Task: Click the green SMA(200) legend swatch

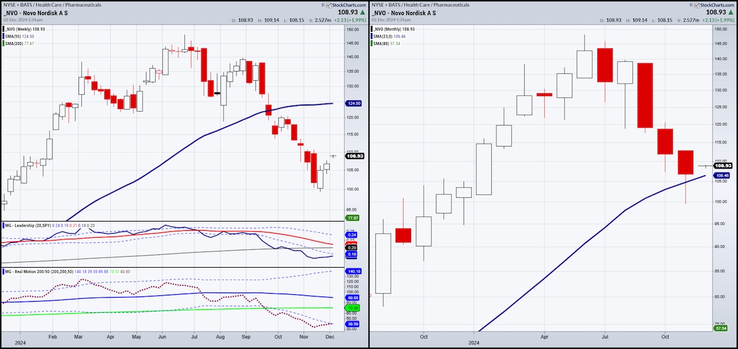Action: 3,43
